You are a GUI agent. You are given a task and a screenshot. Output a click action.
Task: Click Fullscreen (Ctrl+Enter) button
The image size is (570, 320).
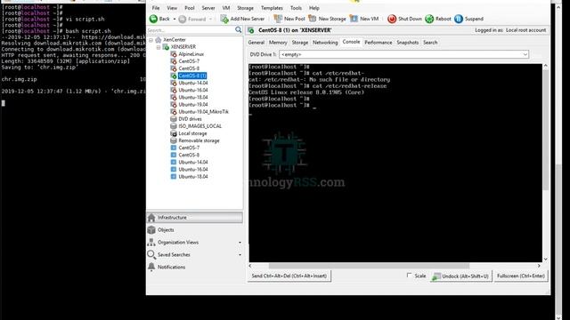coord(521,276)
